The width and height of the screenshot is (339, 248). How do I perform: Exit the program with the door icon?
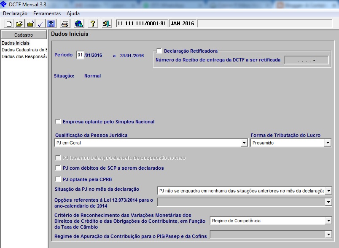[x=106, y=24]
